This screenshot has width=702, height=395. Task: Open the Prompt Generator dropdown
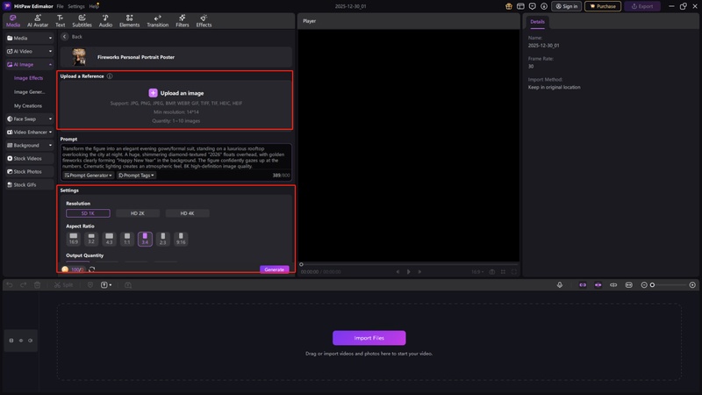[x=88, y=176]
